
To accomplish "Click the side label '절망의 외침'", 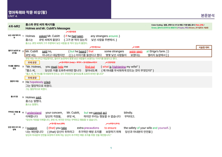I will click(x=14, y=81).
